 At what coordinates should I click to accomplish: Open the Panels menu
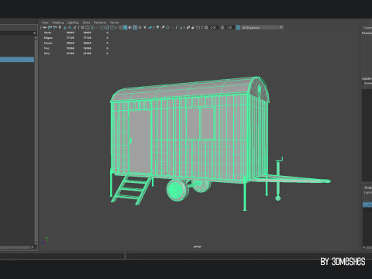pos(115,22)
